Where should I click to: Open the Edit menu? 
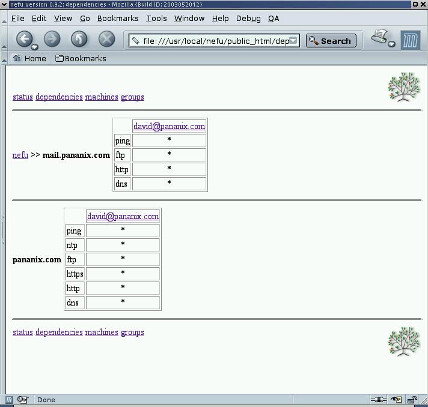39,19
